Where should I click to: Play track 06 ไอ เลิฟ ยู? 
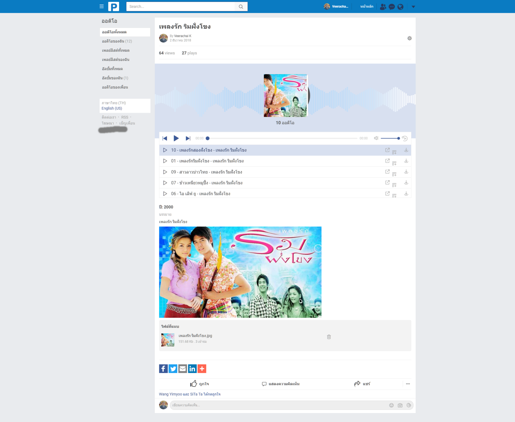click(x=165, y=194)
